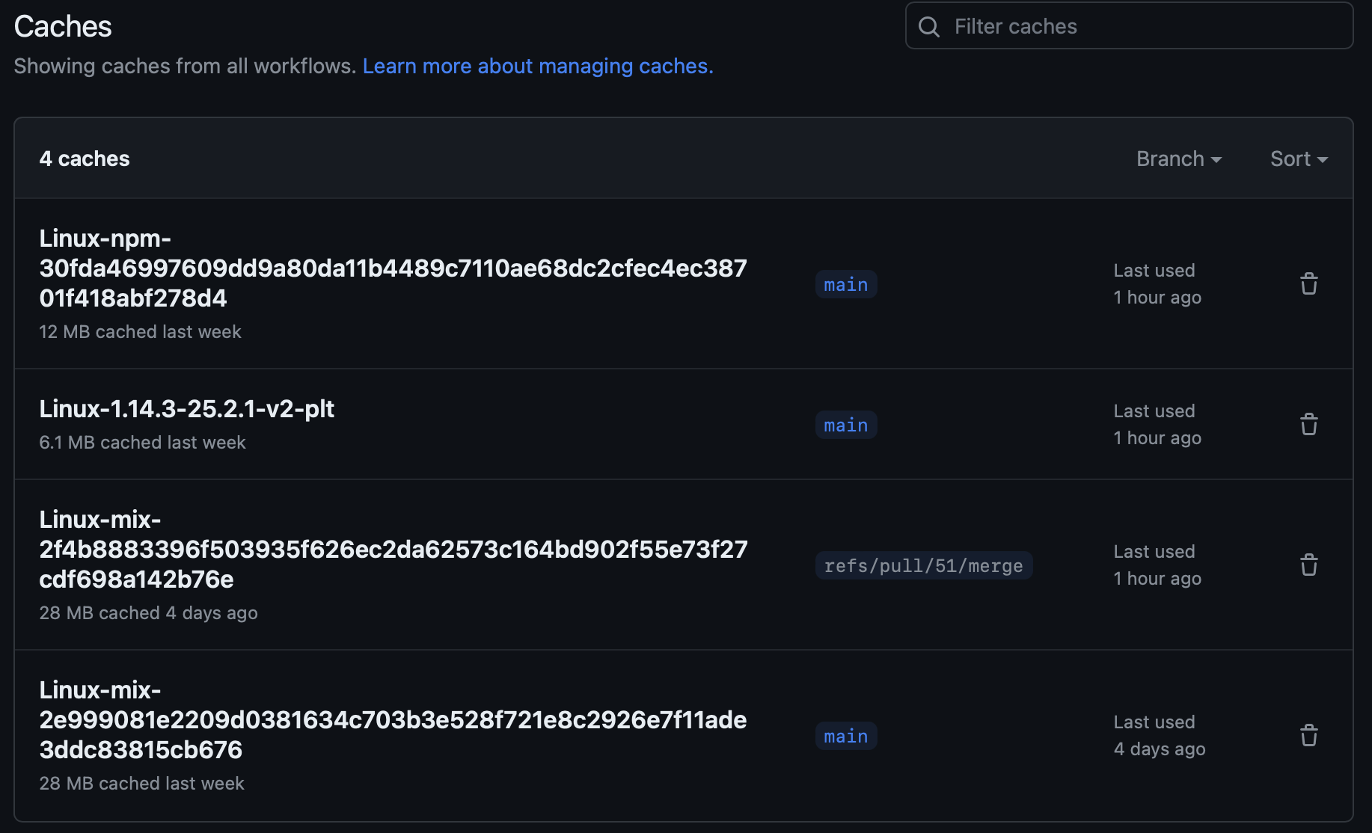
Task: Click the Caches page heading
Action: tap(63, 27)
